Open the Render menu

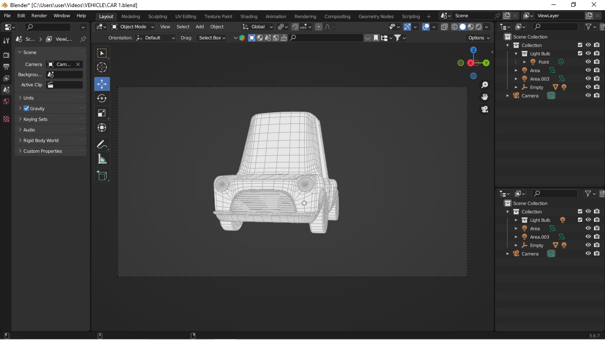(x=39, y=15)
